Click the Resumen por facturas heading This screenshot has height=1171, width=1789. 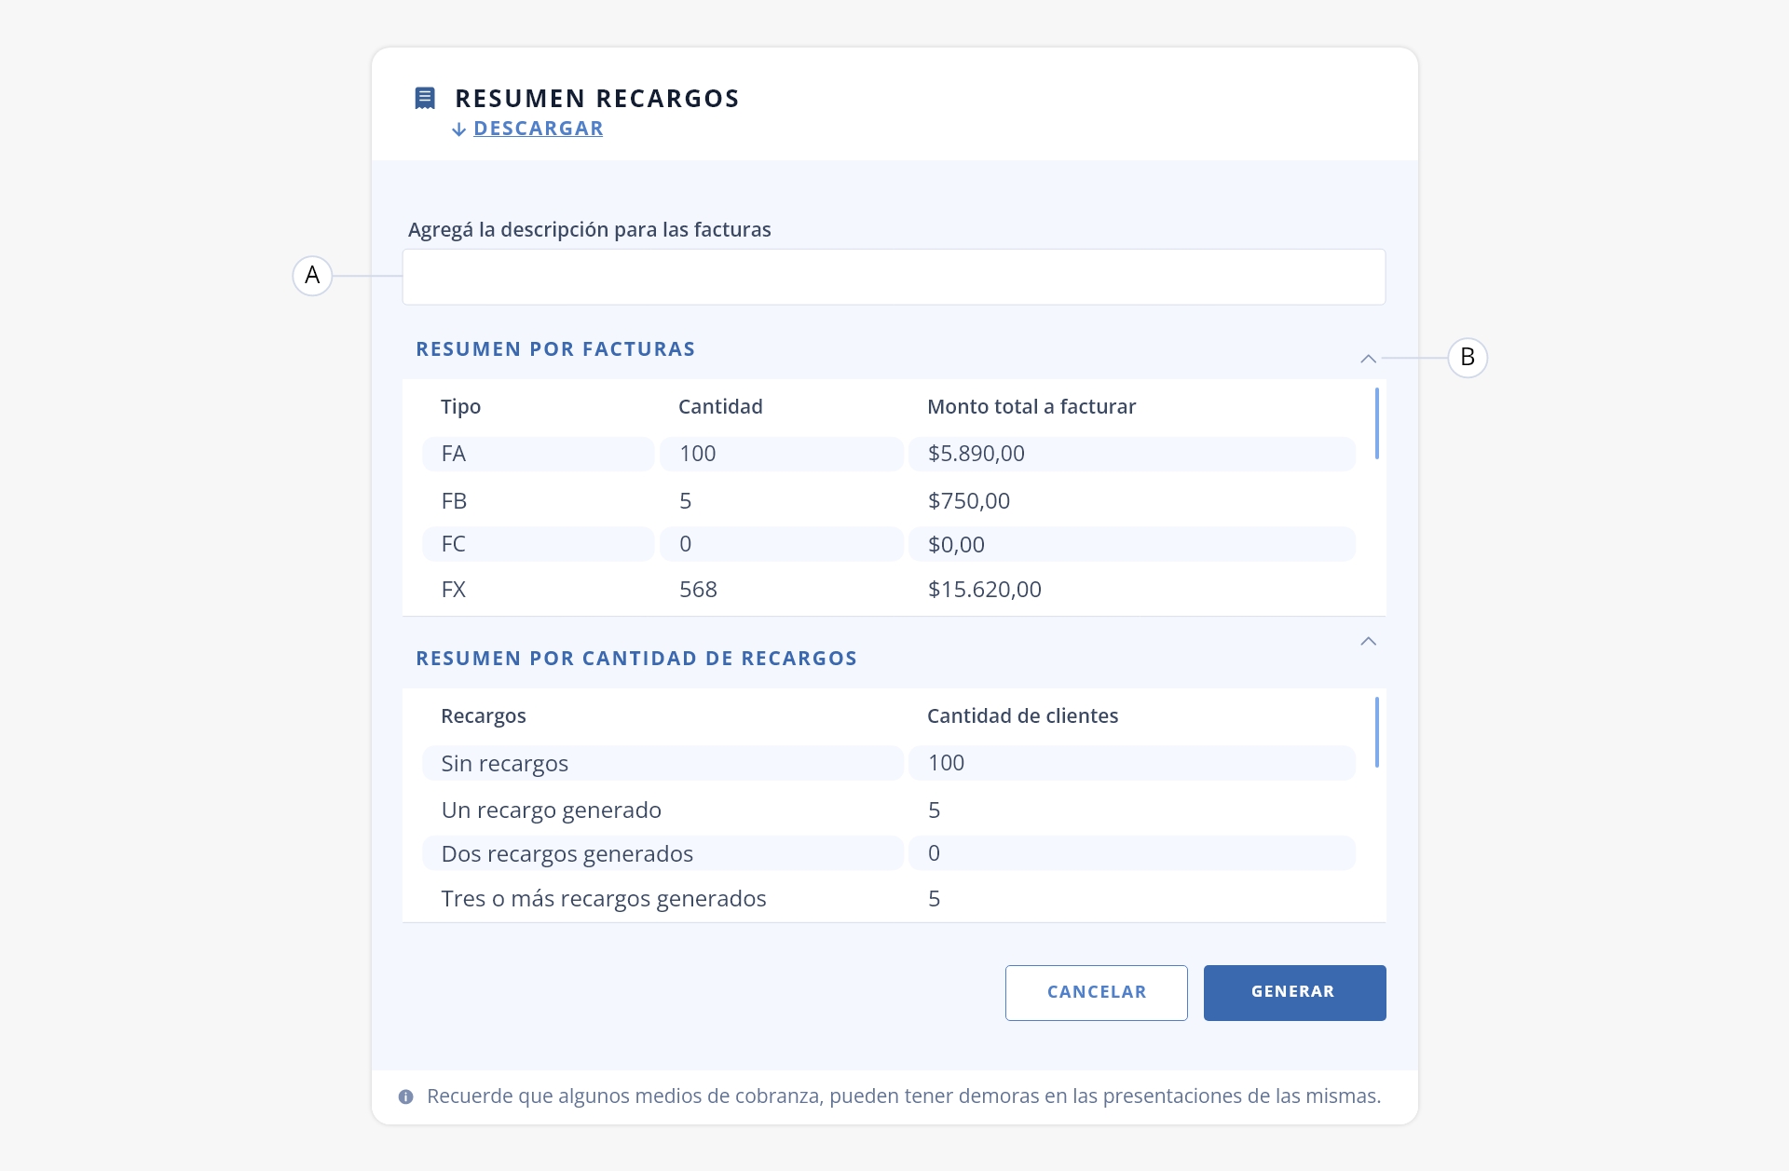(555, 348)
